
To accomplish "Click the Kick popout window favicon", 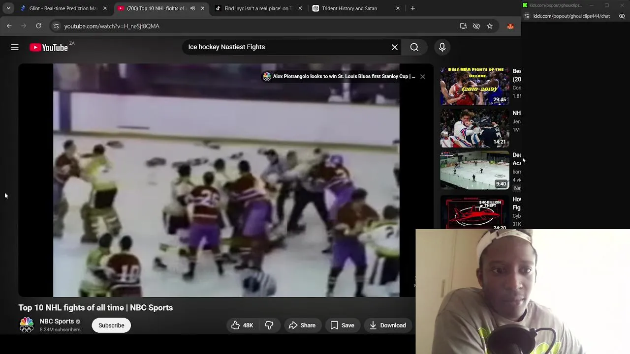I will (x=525, y=5).
